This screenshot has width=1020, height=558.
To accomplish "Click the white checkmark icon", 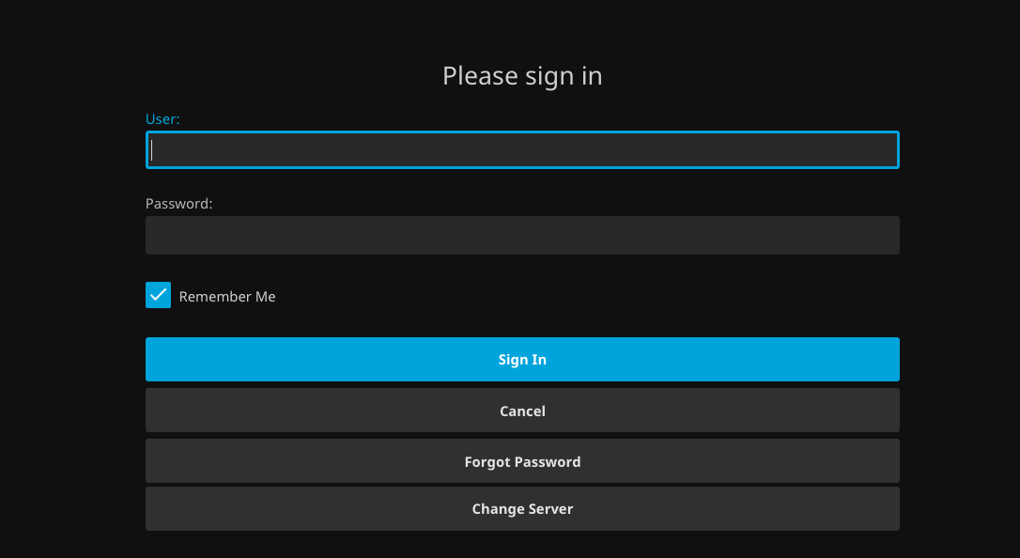I will (x=158, y=295).
